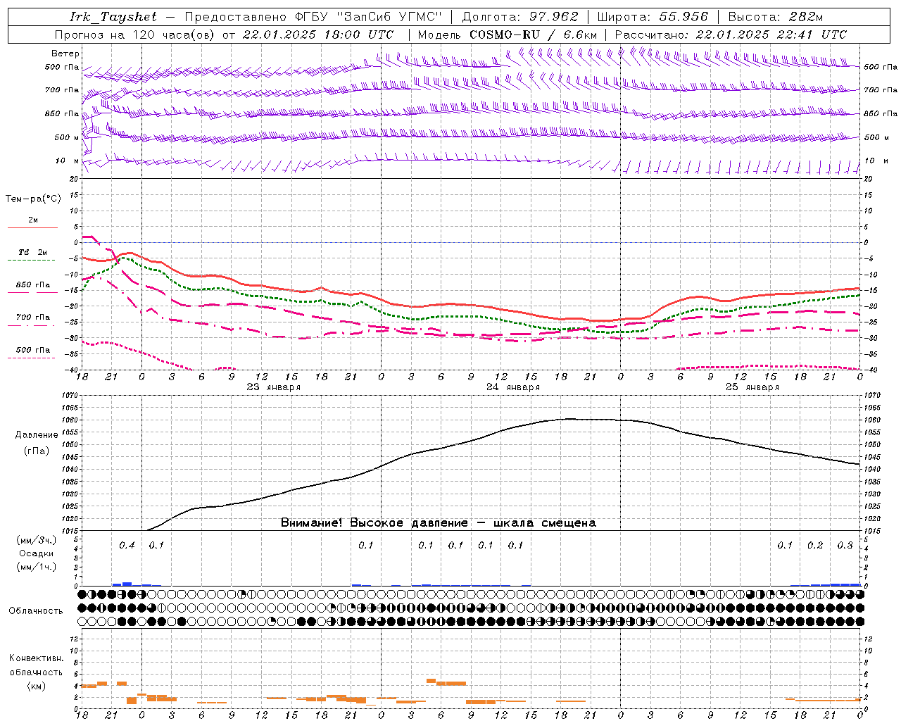Click the "25 января" date label
The width and height of the screenshot is (901, 721).
(x=752, y=387)
